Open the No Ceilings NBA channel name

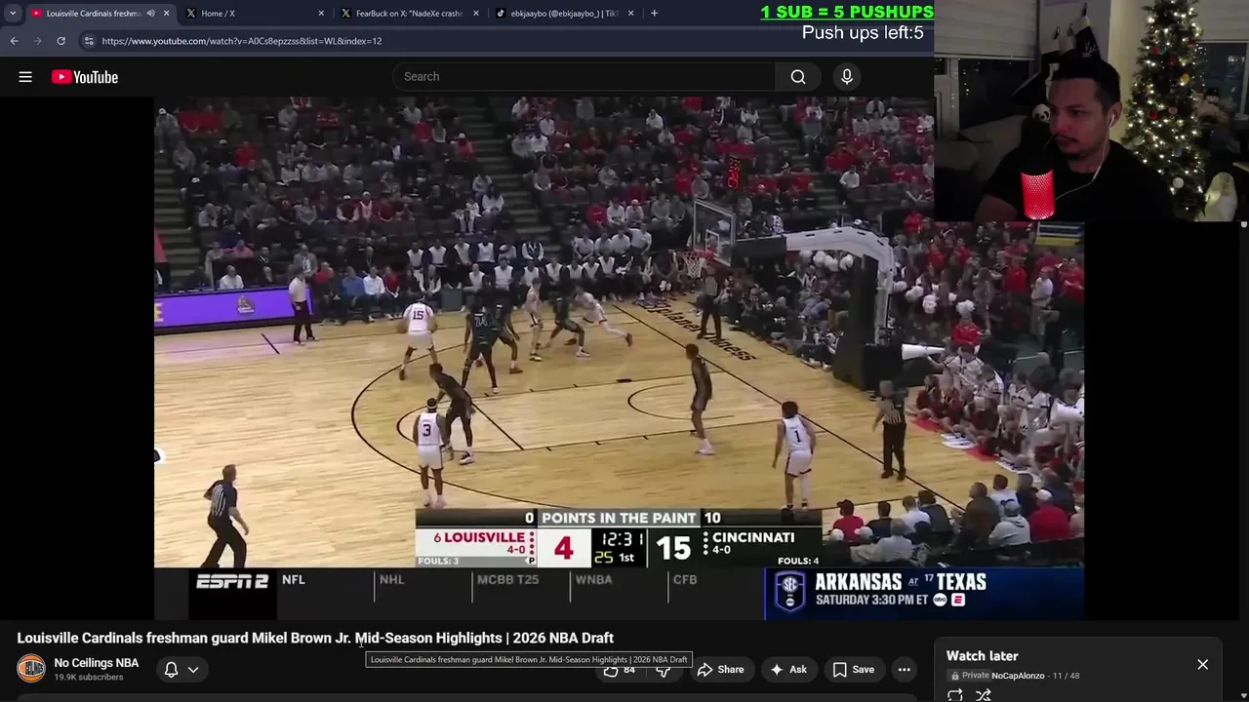(97, 663)
